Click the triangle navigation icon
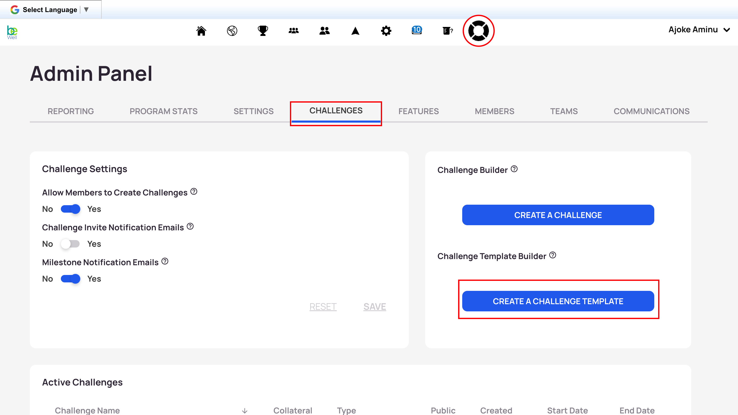 tap(355, 31)
